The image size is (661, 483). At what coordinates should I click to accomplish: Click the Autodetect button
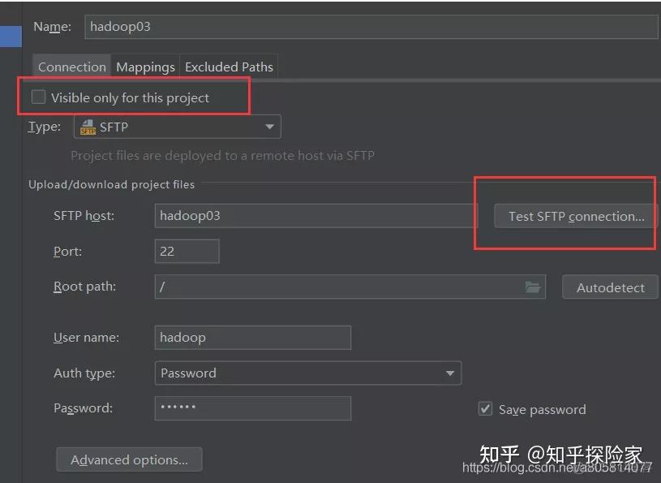[x=611, y=287]
